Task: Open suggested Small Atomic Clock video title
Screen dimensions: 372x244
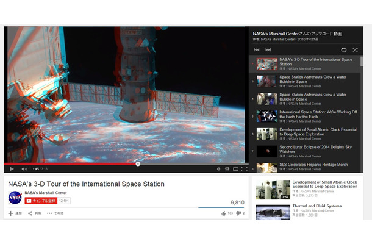Action: coord(325,184)
